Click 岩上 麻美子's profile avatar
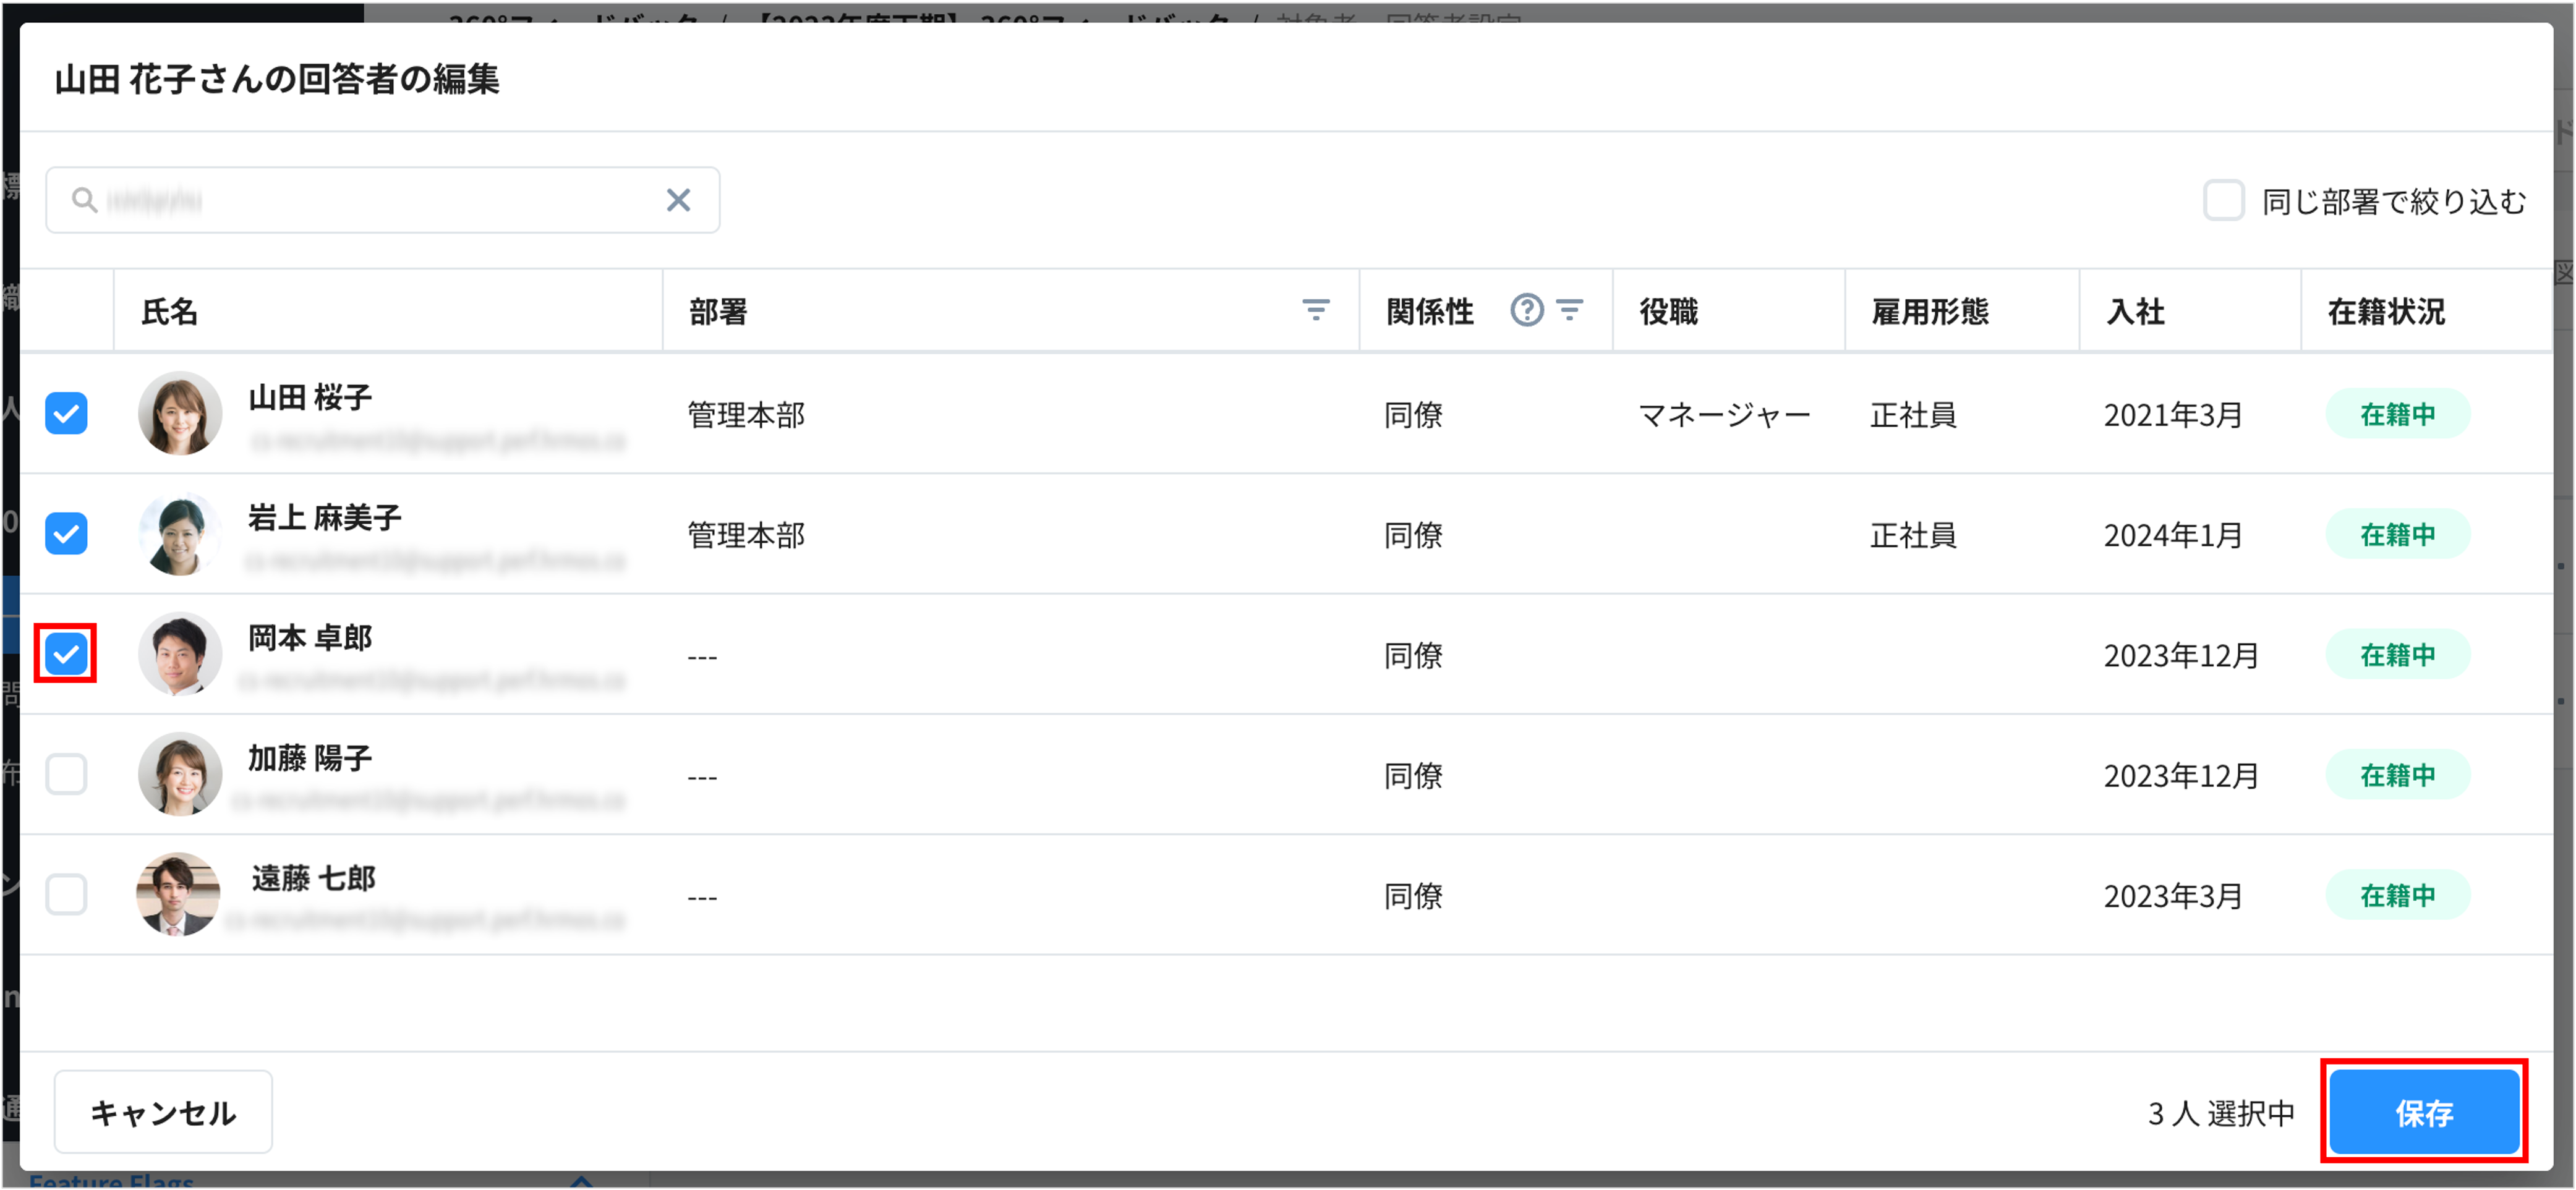Viewport: 2576px width, 1190px height. coord(180,534)
